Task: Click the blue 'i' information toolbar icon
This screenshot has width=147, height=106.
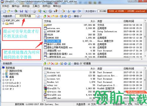Action: point(69,11)
